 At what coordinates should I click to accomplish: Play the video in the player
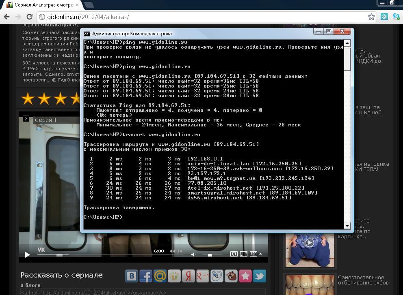point(27,254)
